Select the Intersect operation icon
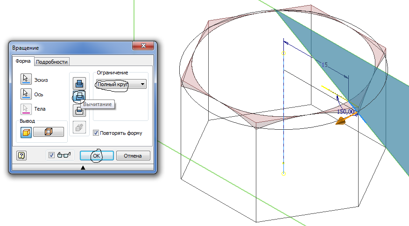409x226 pixels. tap(79, 110)
